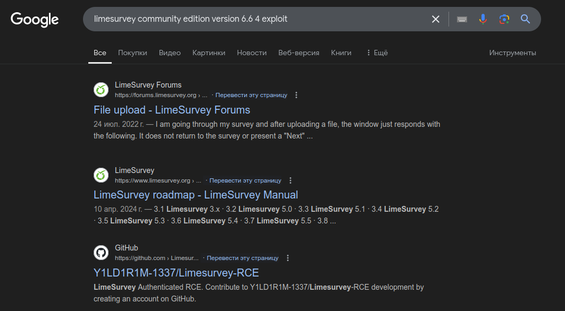Open the options menu for LimeSurvey Forums result
Viewport: 565px width, 311px height.
pyautogui.click(x=296, y=96)
